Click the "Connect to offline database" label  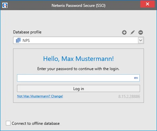[36, 123]
